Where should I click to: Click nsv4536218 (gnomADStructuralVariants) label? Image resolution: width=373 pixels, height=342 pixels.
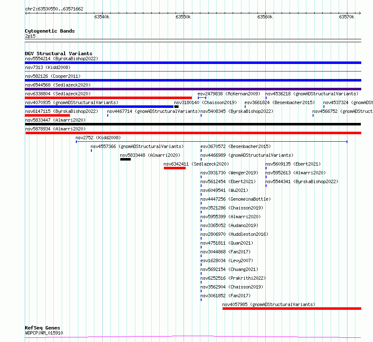point(312,94)
